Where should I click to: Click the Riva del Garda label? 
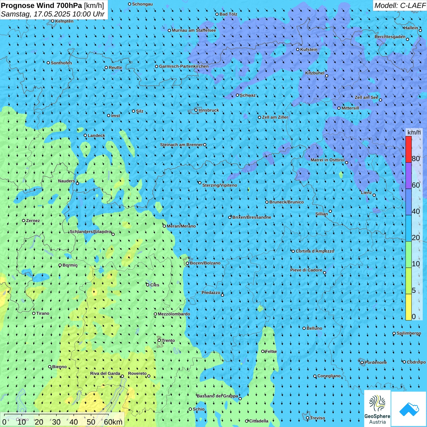105,373
